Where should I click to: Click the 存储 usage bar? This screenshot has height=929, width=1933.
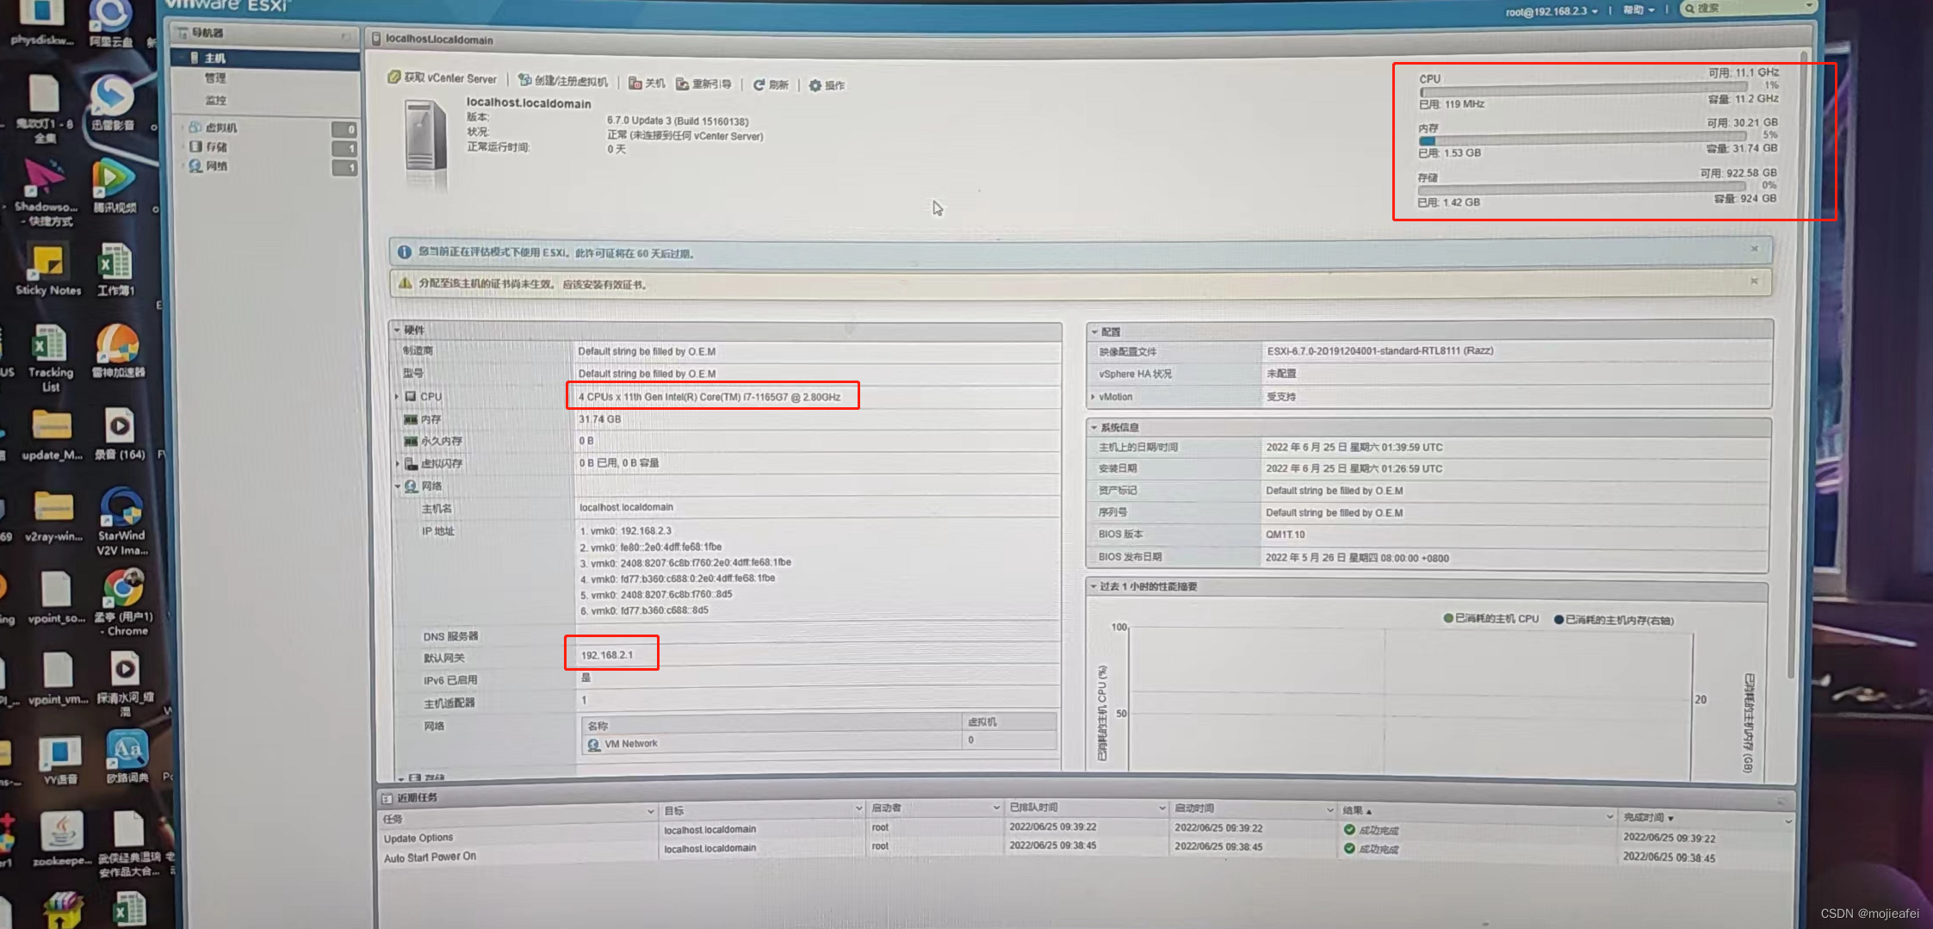[1582, 188]
